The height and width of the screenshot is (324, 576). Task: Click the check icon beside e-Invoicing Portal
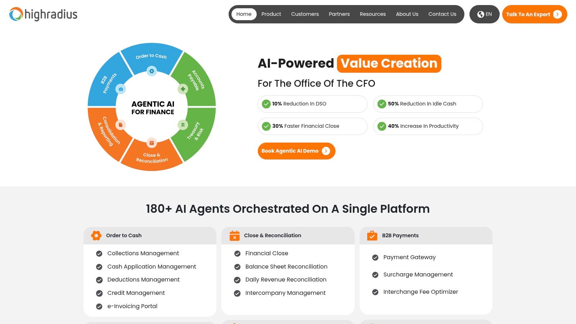click(x=99, y=306)
